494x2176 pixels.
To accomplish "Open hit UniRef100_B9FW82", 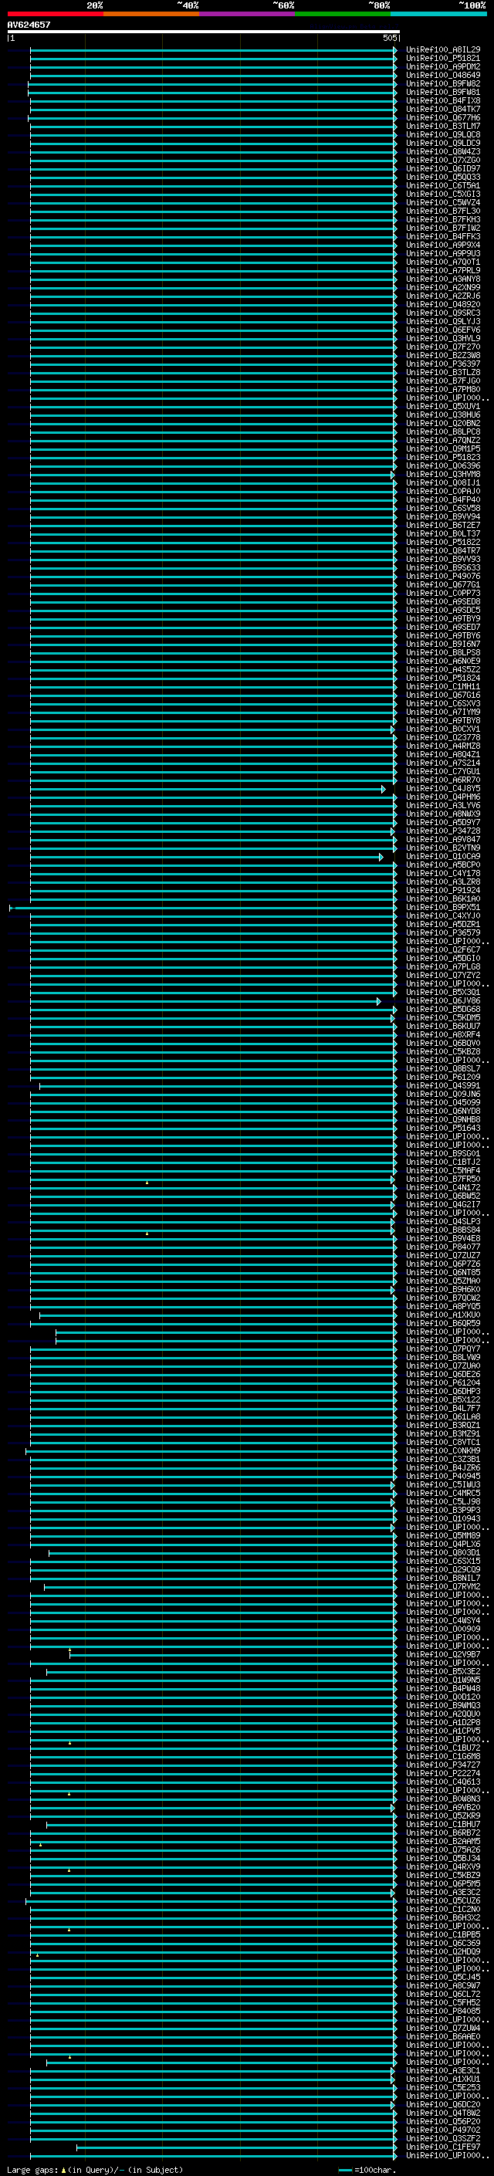I will point(443,83).
